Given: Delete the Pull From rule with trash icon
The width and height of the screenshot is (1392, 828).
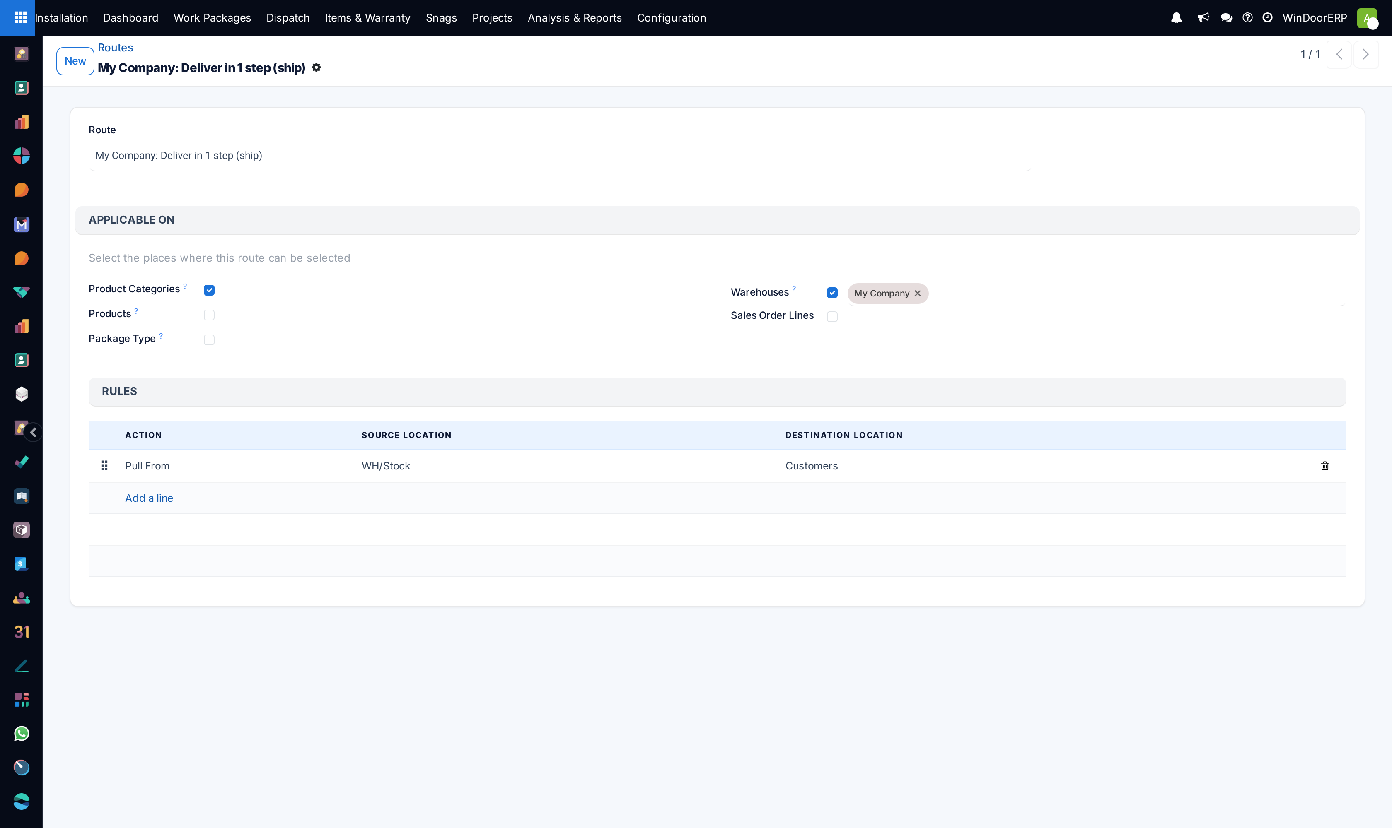Looking at the screenshot, I should point(1324,466).
